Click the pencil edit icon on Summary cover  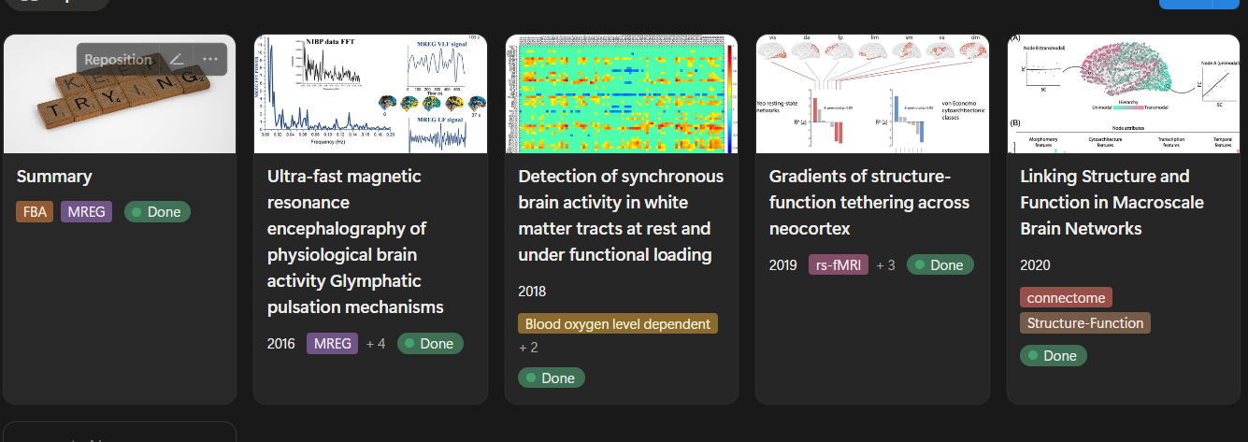tap(176, 59)
